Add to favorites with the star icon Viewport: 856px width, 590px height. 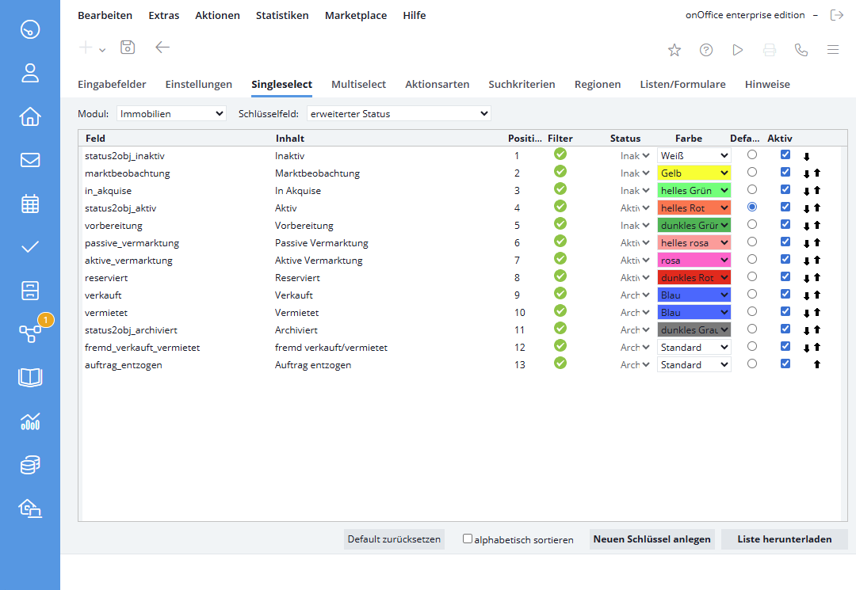coord(674,50)
